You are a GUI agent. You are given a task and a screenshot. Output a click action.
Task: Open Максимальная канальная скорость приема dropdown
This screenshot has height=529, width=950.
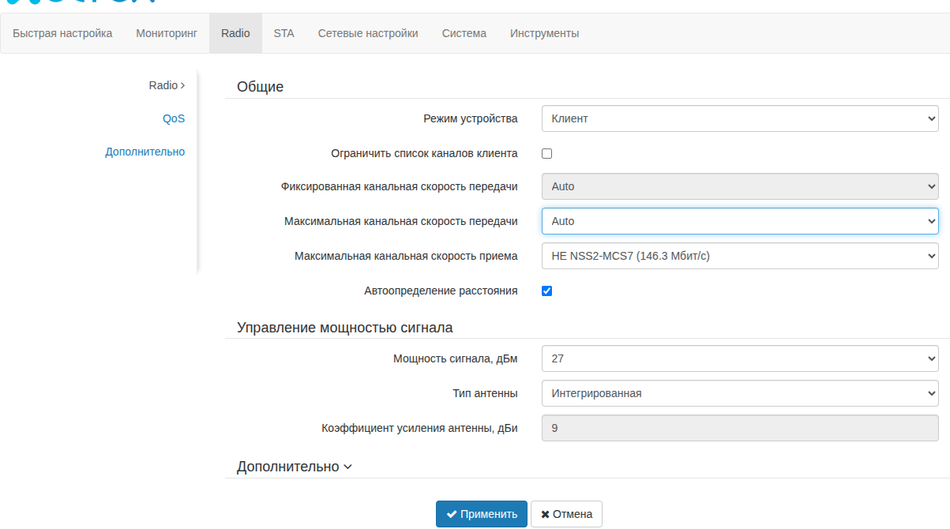[739, 256]
